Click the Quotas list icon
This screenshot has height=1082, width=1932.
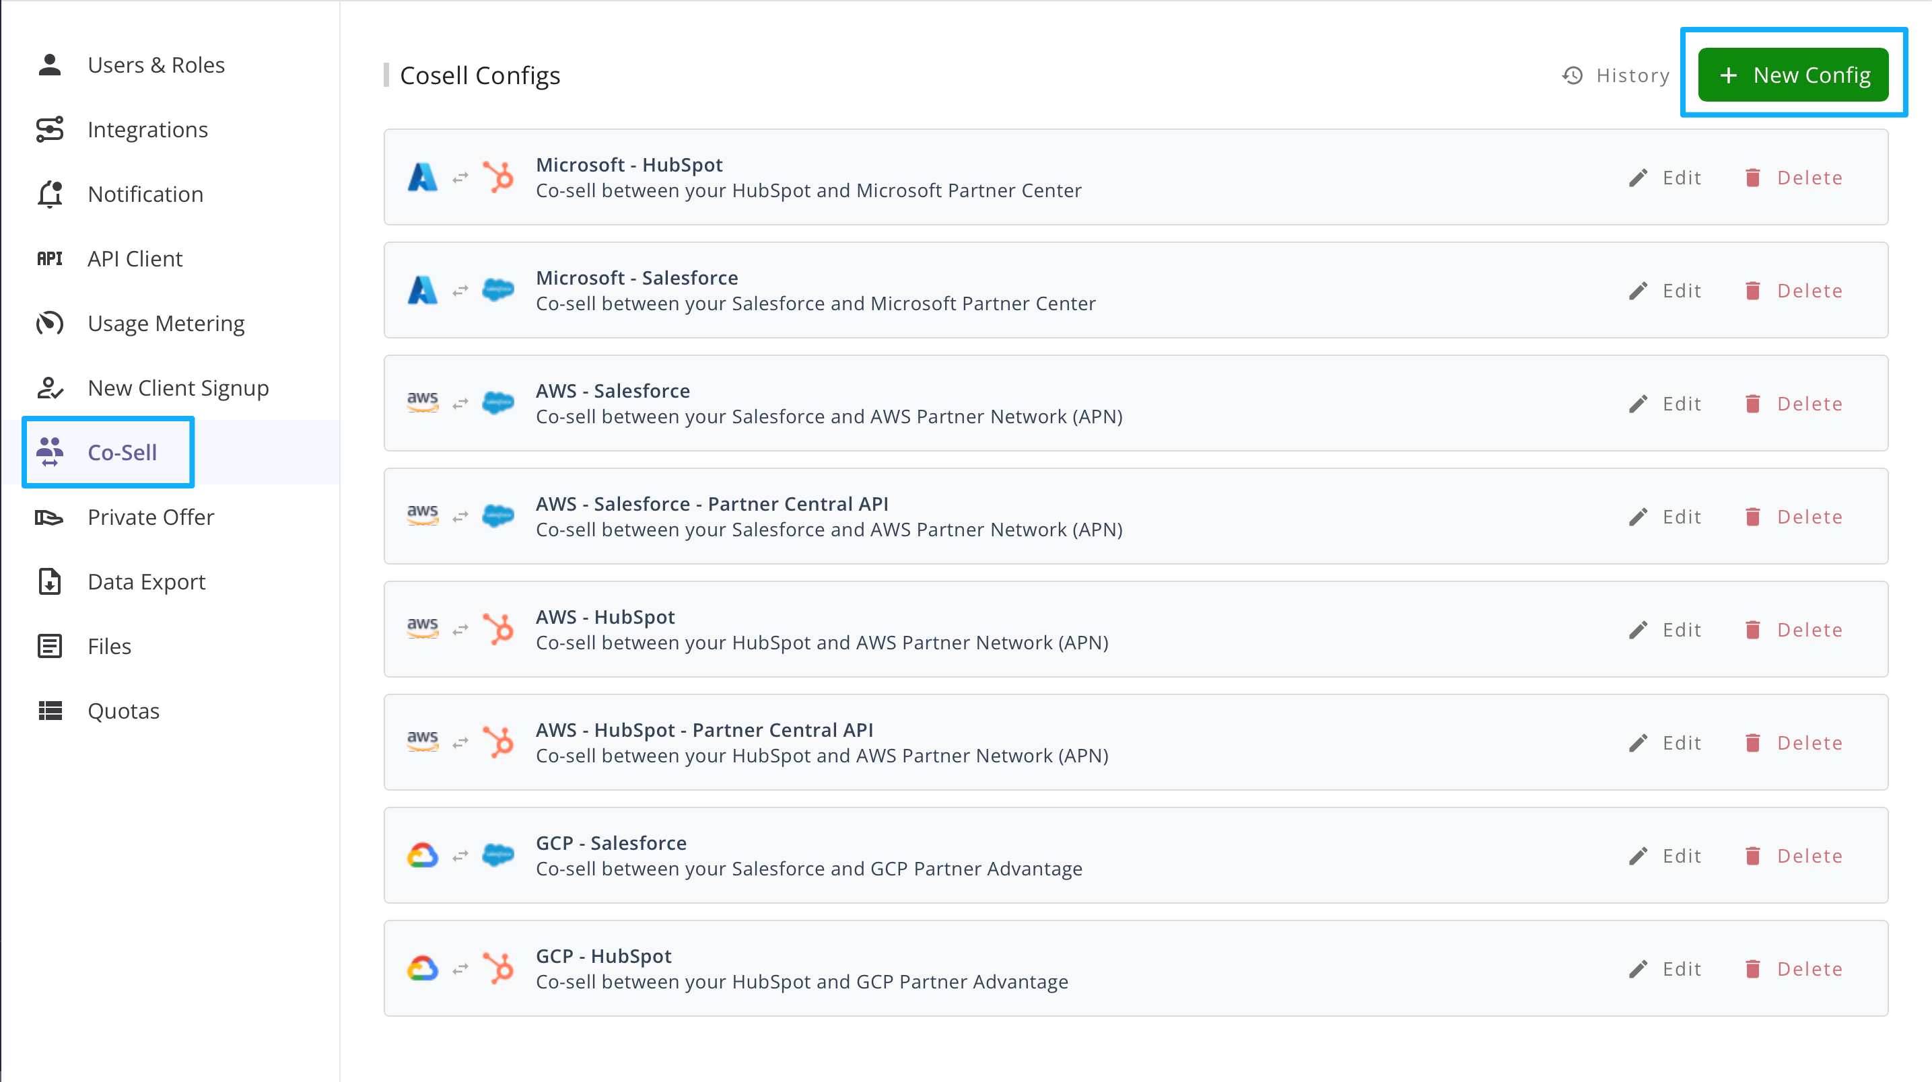point(50,710)
